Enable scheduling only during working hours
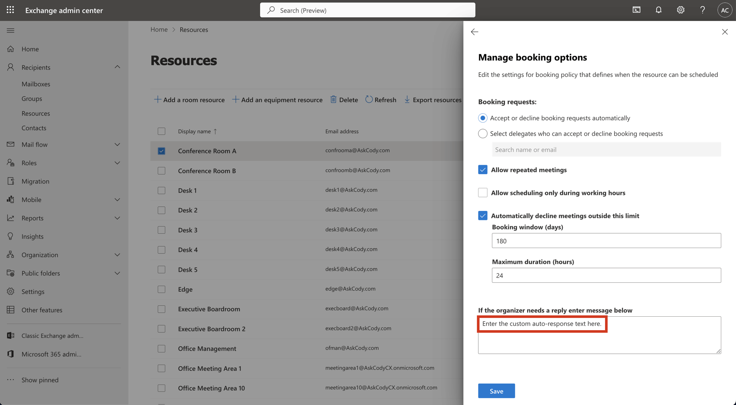Screen dimensions: 736x405 (482, 192)
